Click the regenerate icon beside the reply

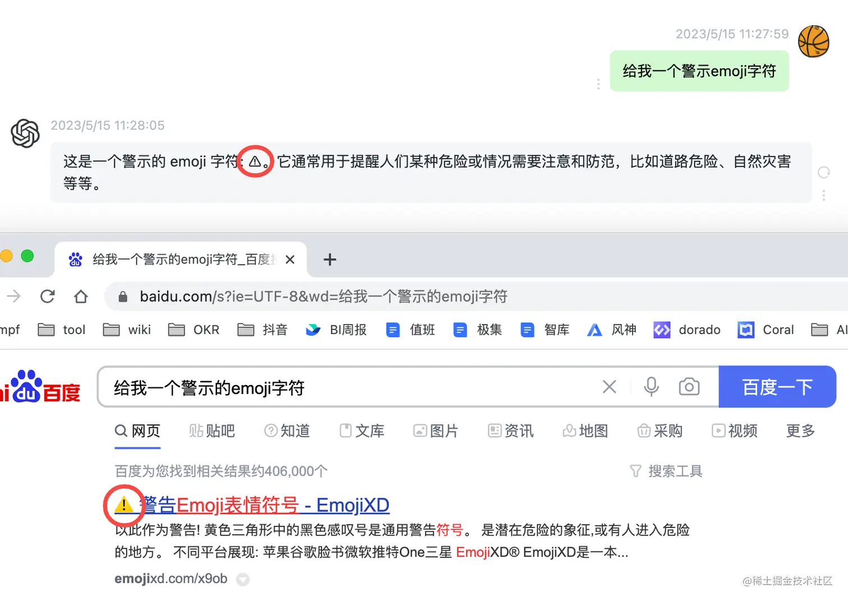tap(823, 173)
